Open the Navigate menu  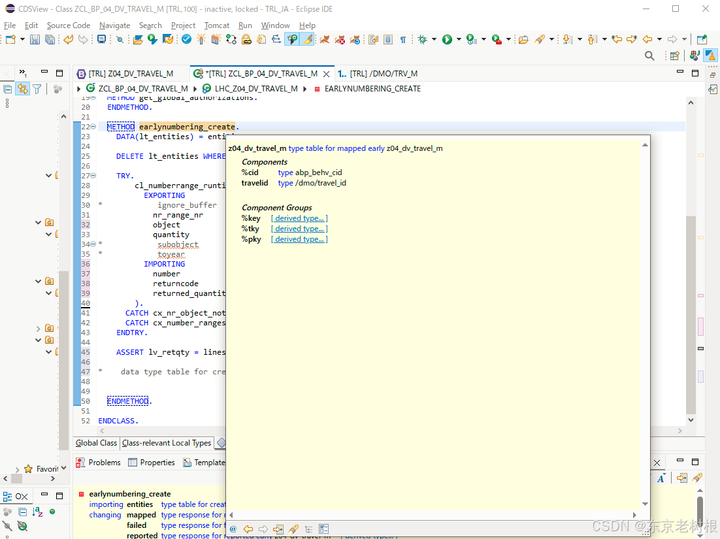tap(114, 25)
